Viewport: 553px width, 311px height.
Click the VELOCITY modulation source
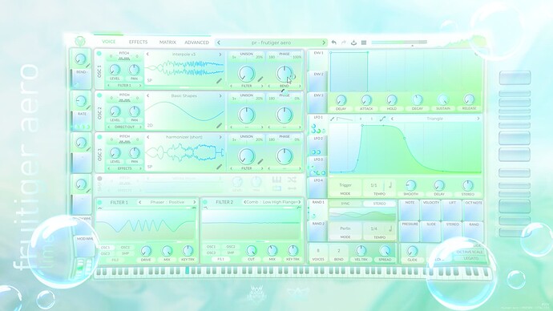tap(431, 210)
